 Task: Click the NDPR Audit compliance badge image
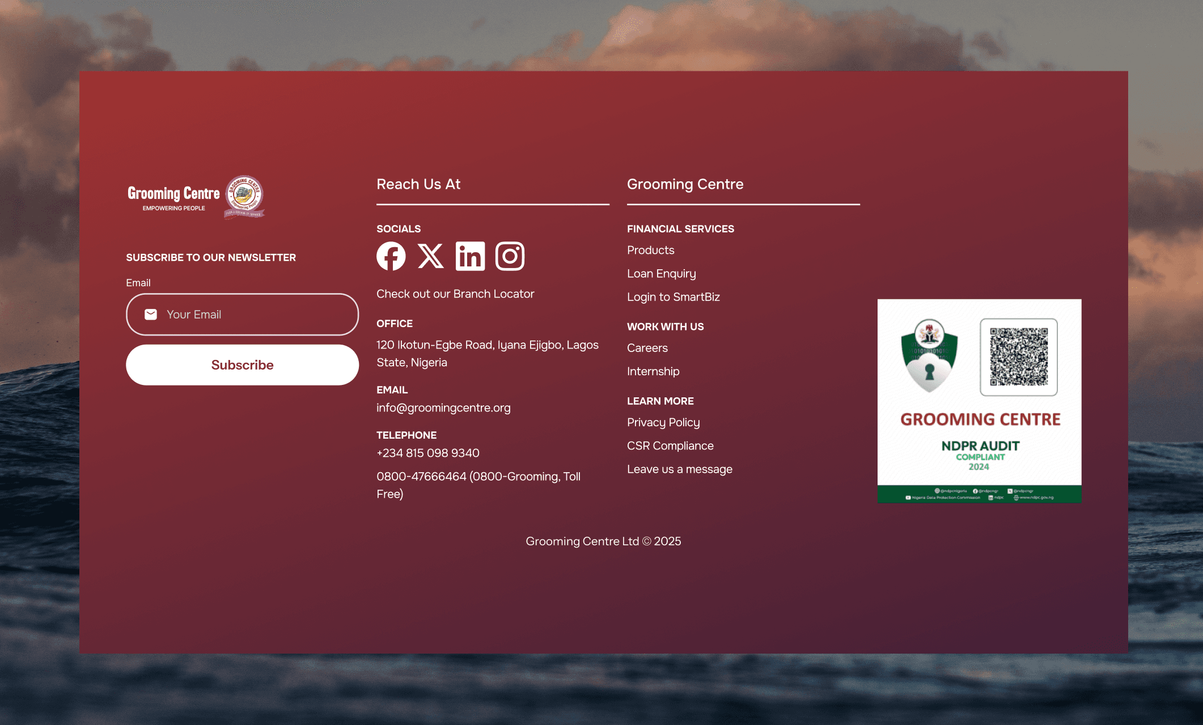pyautogui.click(x=979, y=401)
